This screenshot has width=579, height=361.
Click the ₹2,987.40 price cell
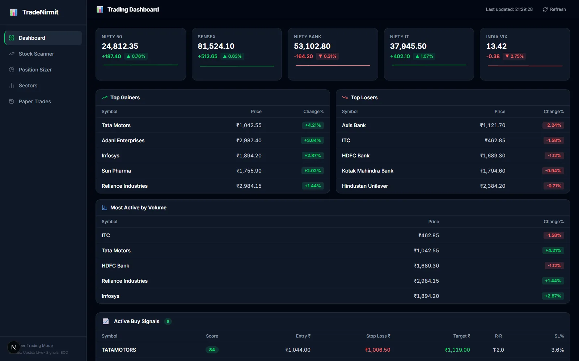pyautogui.click(x=249, y=140)
